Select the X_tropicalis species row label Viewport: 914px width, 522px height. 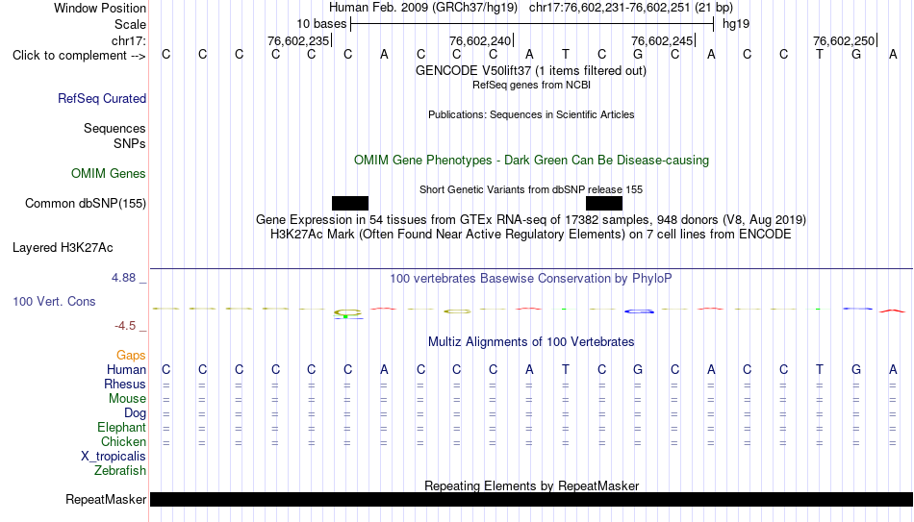[114, 457]
